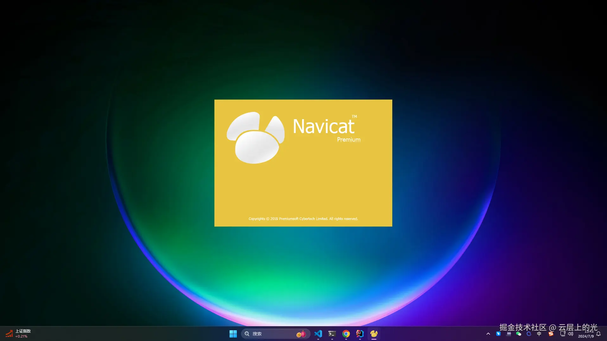Click the Navicat logo on splash screen

tap(256, 138)
